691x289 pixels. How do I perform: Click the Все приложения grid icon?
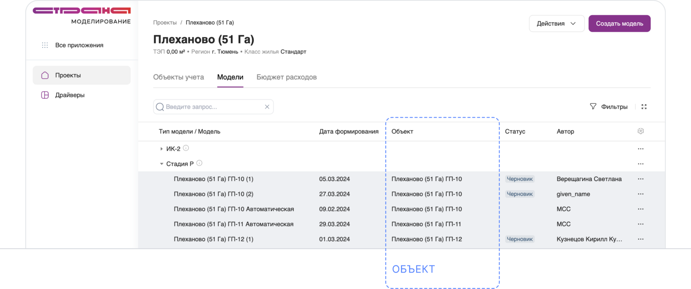pyautogui.click(x=45, y=45)
